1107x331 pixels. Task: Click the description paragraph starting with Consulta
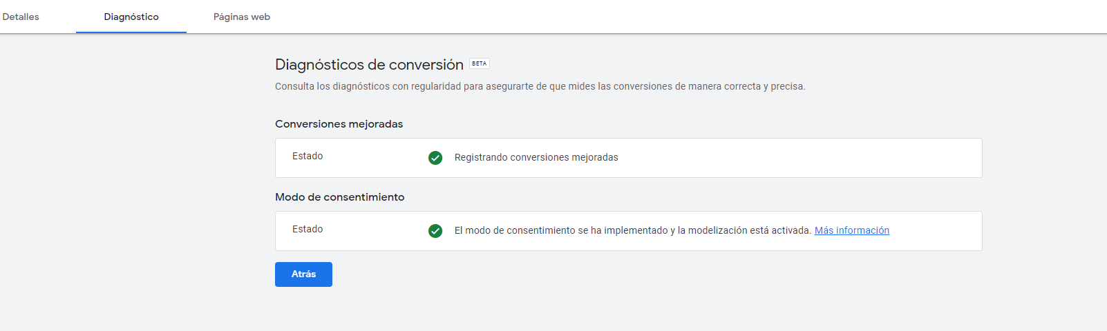coord(540,86)
